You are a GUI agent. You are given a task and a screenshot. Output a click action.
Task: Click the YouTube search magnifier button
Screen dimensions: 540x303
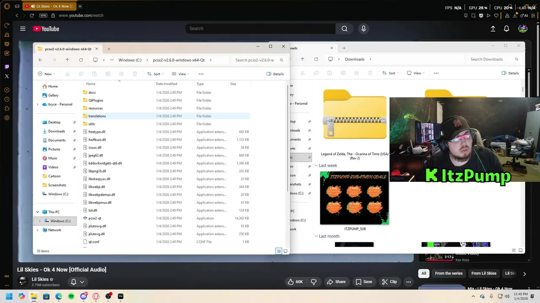[x=345, y=29]
